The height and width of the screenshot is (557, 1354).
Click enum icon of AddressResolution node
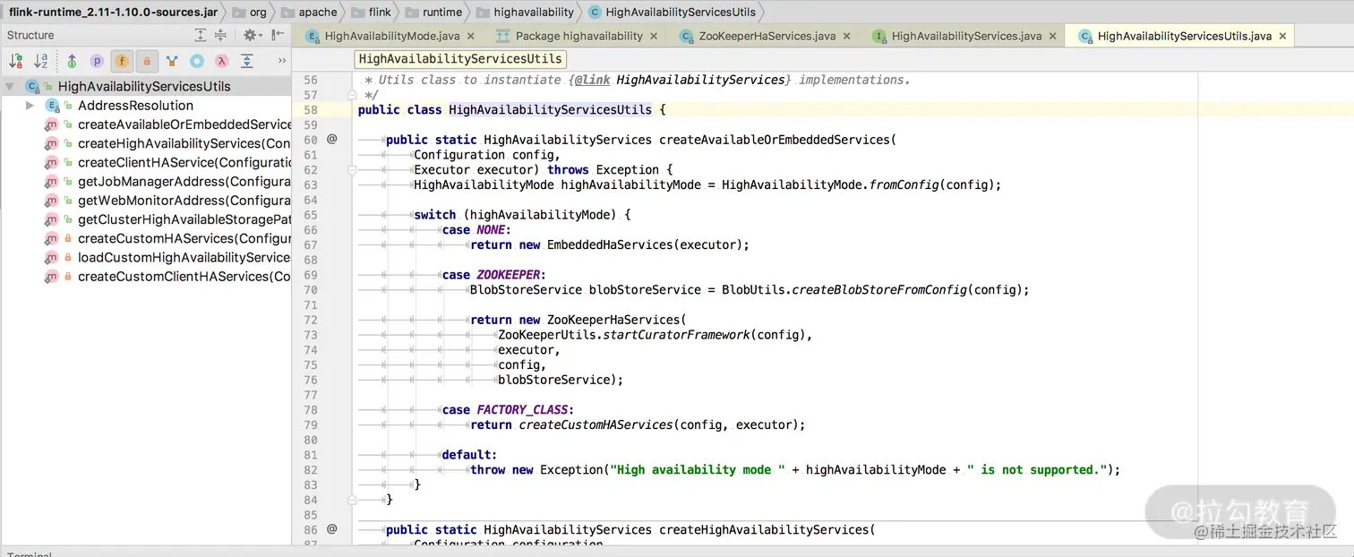(52, 106)
